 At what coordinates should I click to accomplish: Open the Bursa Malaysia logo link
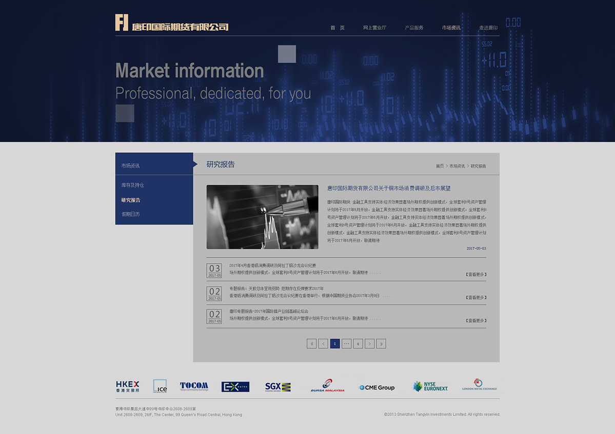click(327, 386)
